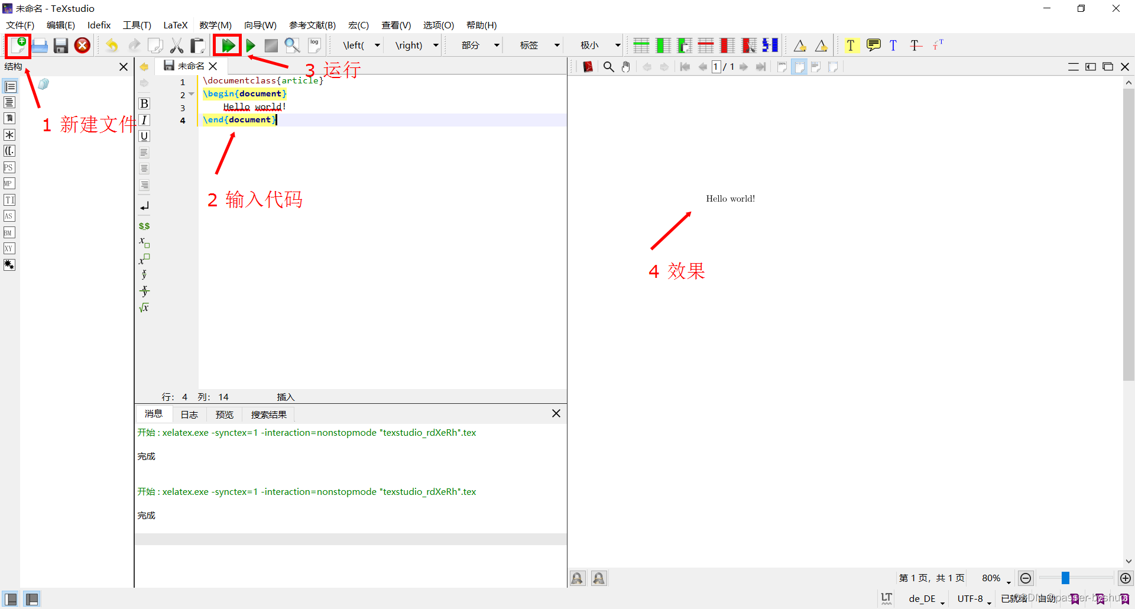Add a table column with the green column icon
Screen dimensions: 1135x609
pos(663,46)
